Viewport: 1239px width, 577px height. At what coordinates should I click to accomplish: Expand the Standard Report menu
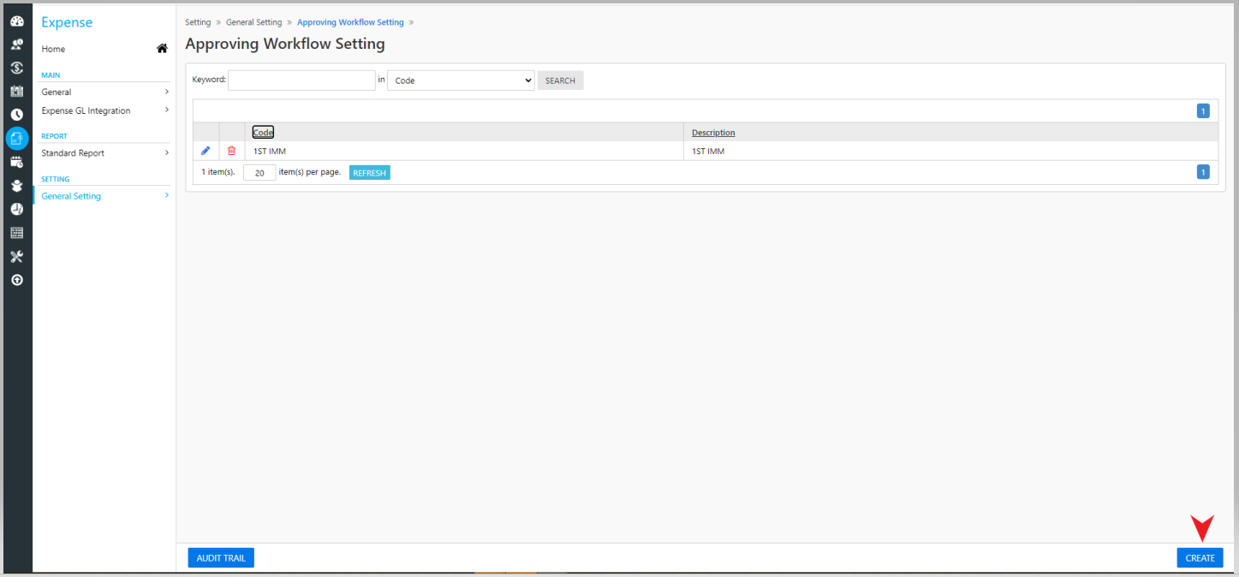click(x=105, y=153)
